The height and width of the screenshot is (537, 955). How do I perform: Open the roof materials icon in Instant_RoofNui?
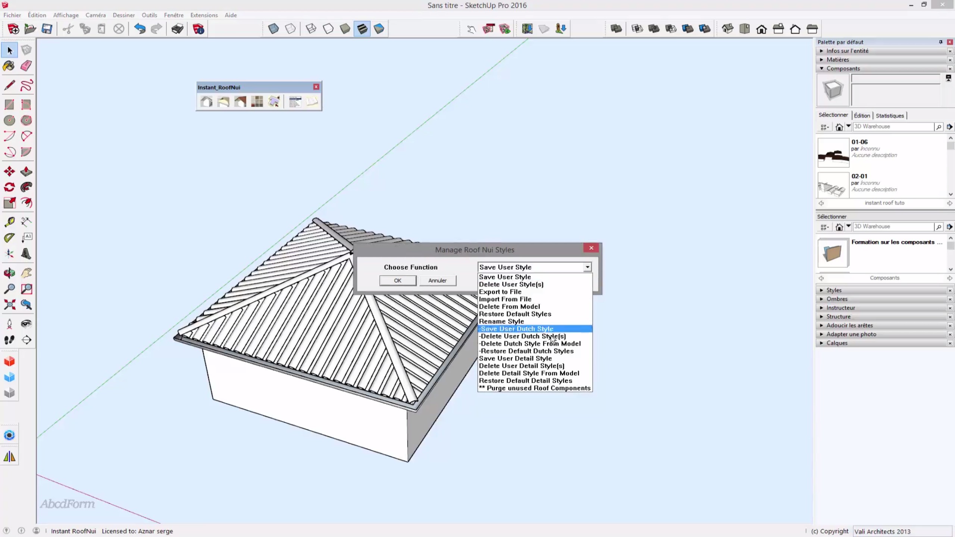pyautogui.click(x=257, y=101)
